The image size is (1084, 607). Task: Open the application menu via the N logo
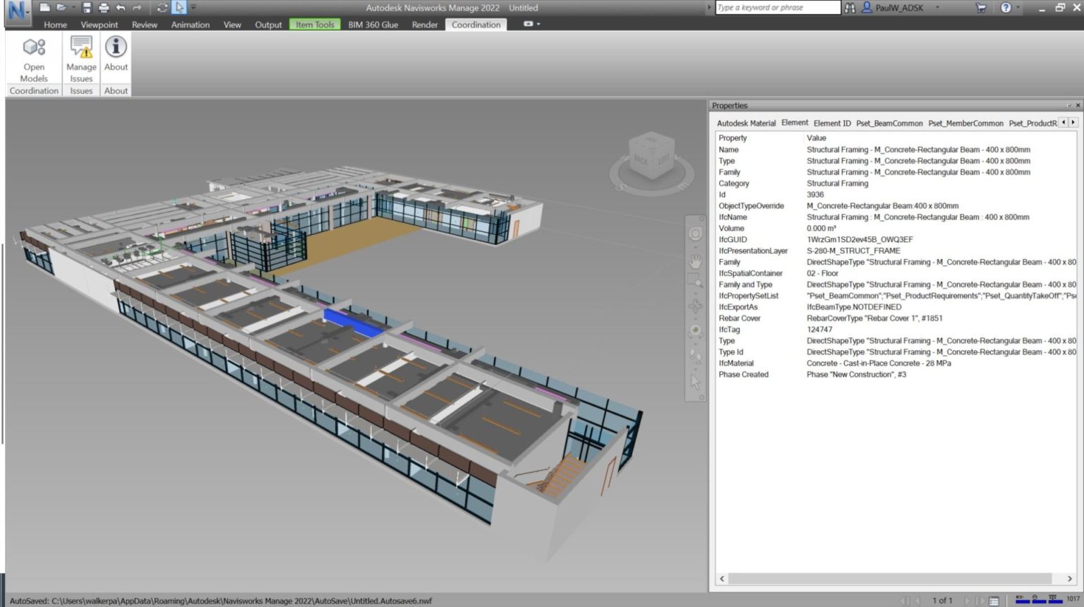tap(16, 10)
